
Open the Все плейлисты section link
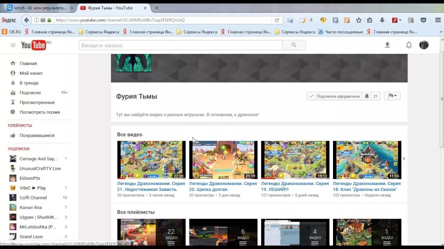coord(136,212)
